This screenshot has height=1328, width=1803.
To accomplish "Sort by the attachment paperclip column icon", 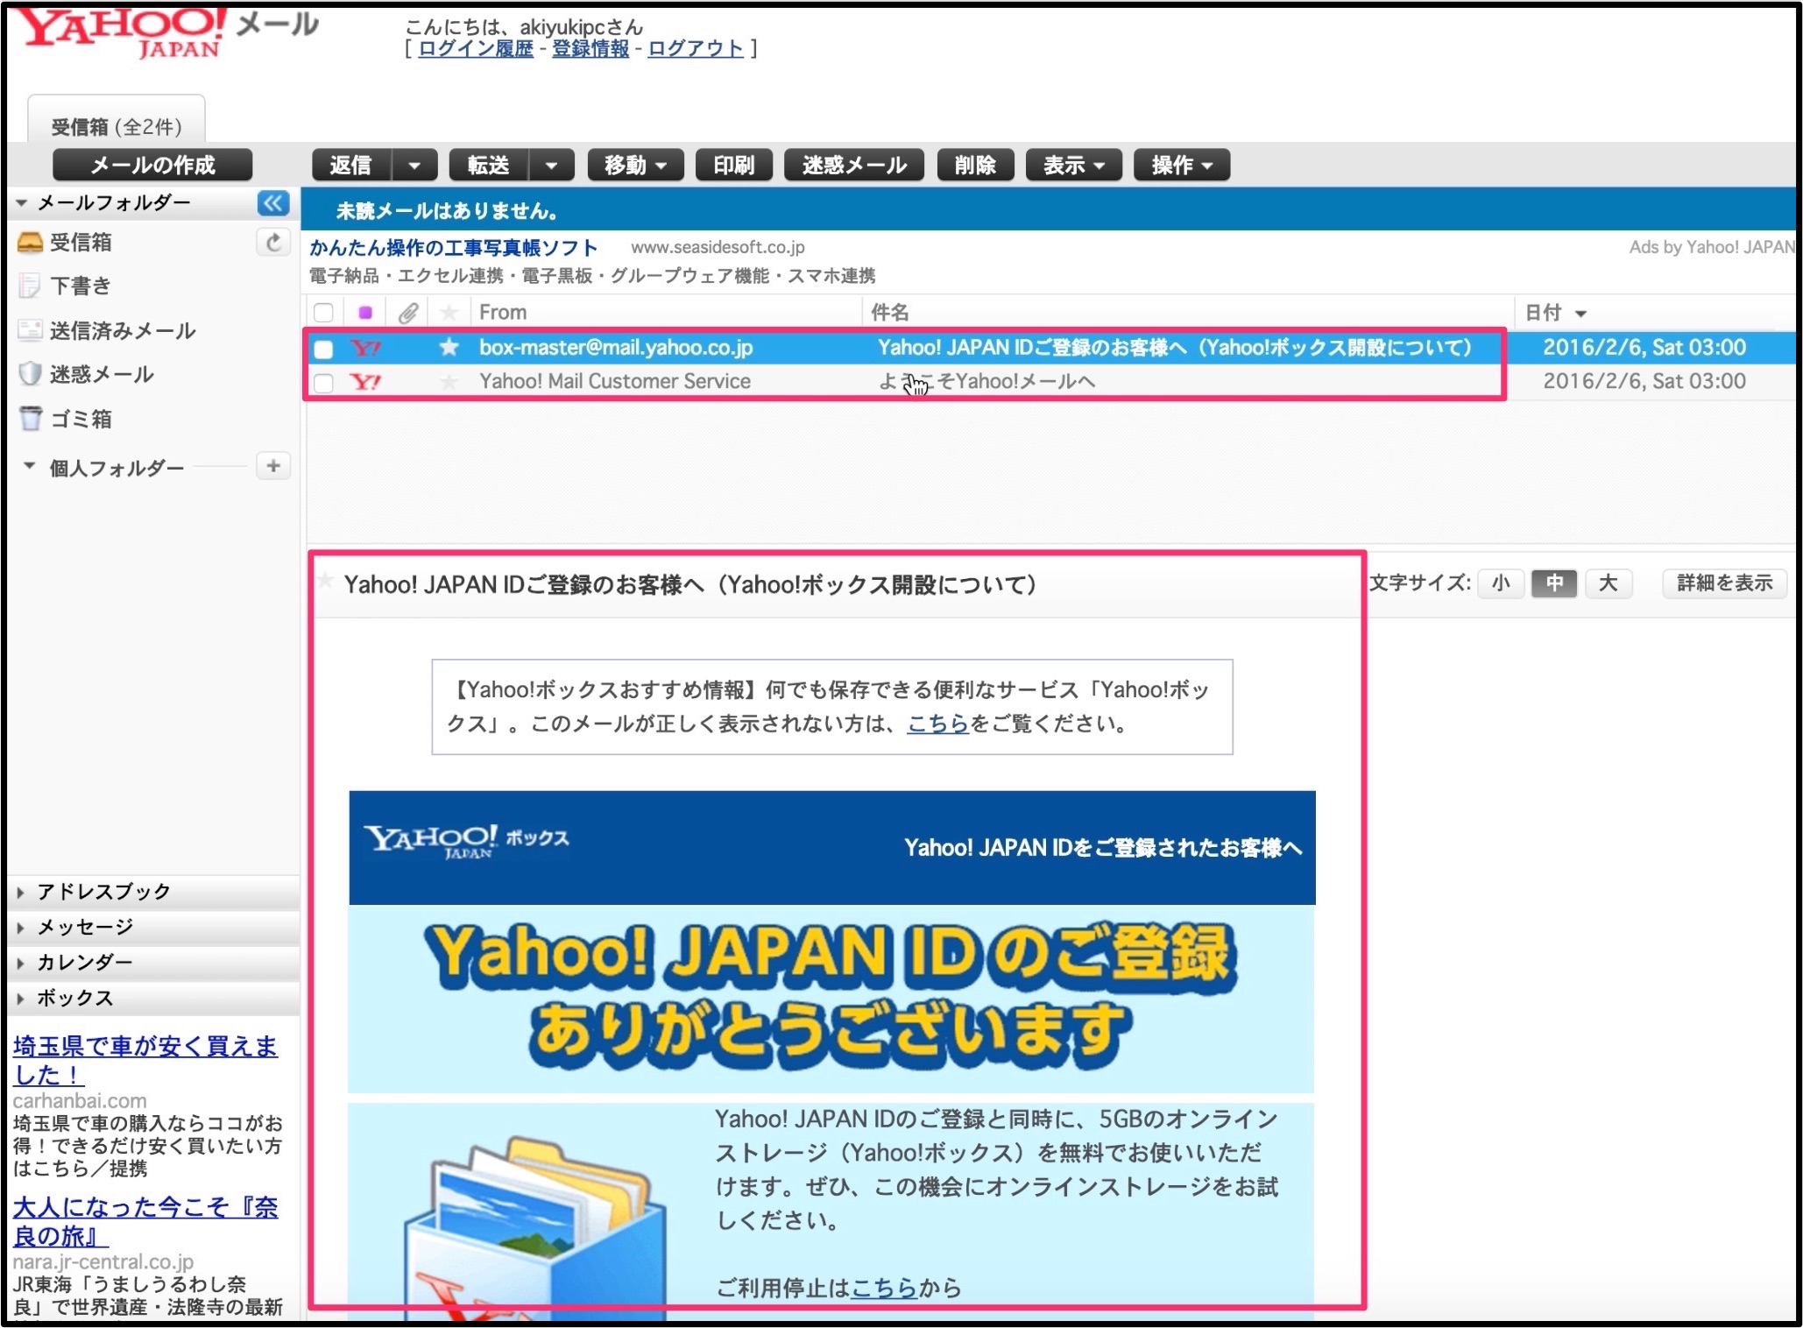I will [x=407, y=313].
